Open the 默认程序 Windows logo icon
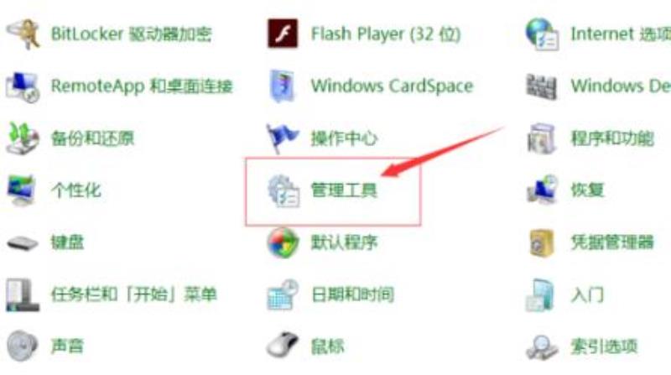 pyautogui.click(x=283, y=242)
